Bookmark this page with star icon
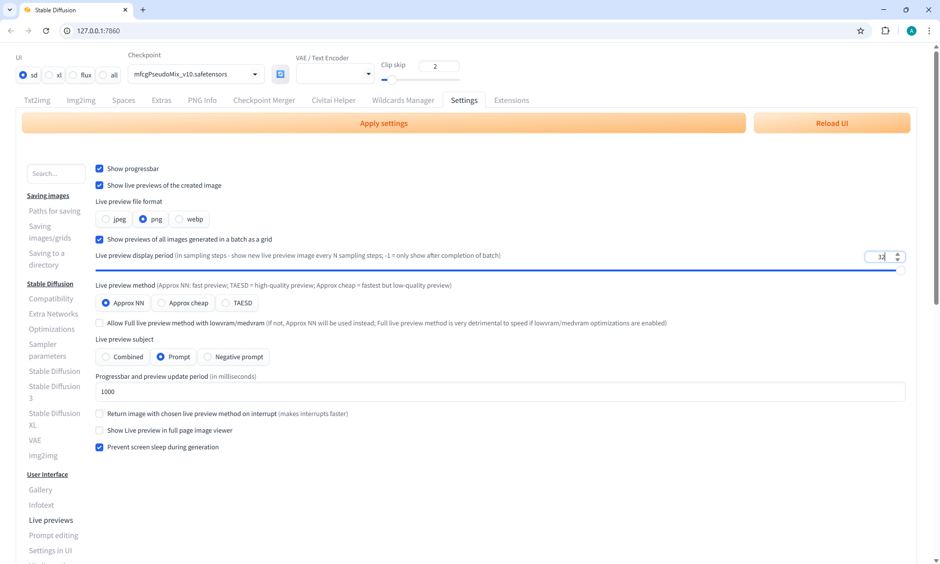The width and height of the screenshot is (940, 564). 861,31
